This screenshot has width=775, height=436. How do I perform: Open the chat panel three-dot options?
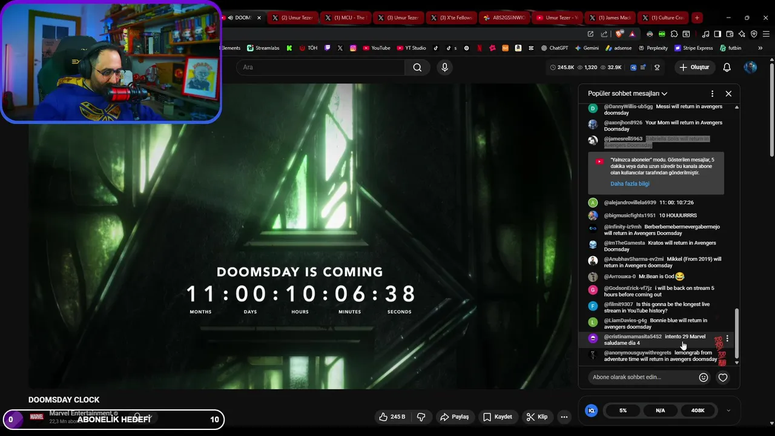coord(712,93)
